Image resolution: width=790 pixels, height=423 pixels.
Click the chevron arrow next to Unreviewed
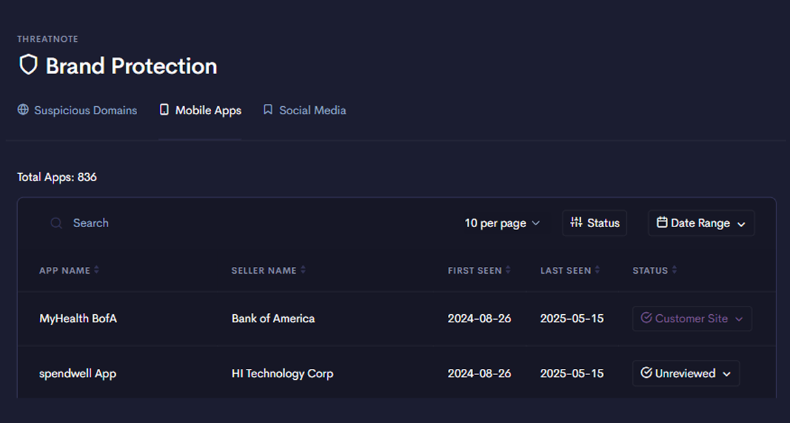pyautogui.click(x=726, y=374)
